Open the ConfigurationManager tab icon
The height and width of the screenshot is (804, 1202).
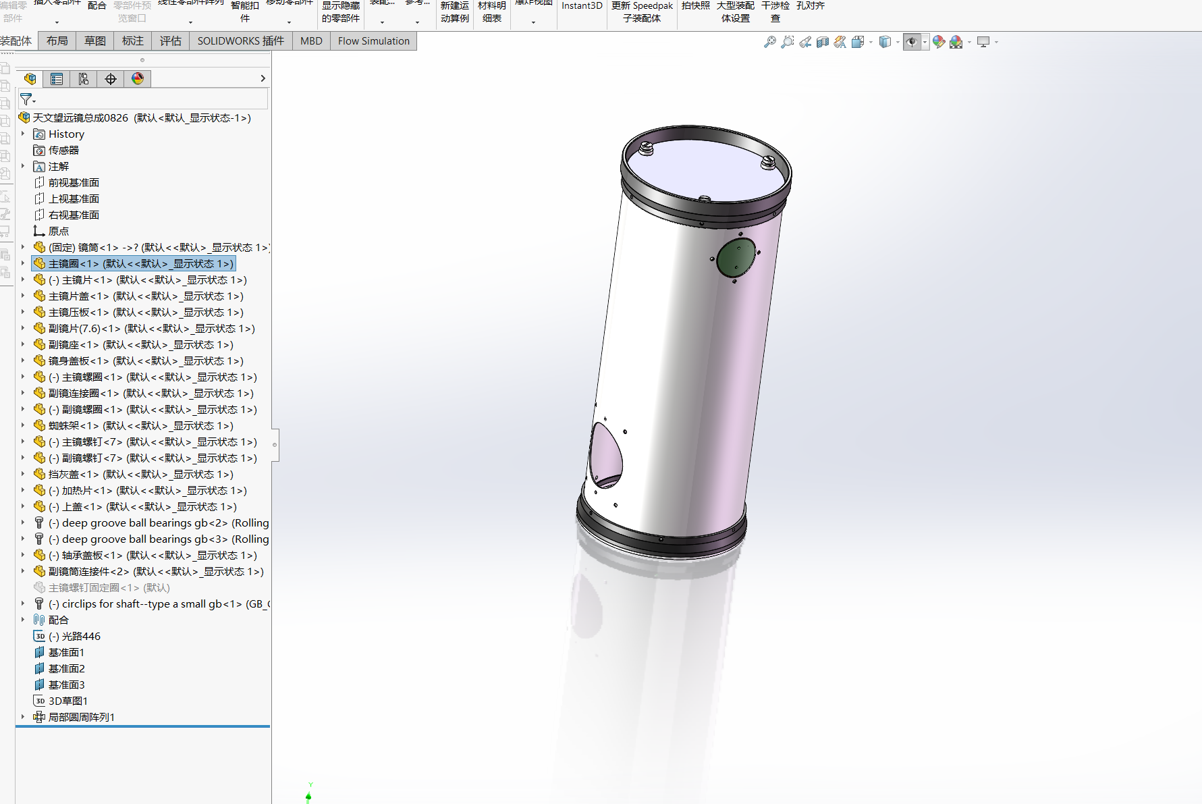[x=84, y=79]
